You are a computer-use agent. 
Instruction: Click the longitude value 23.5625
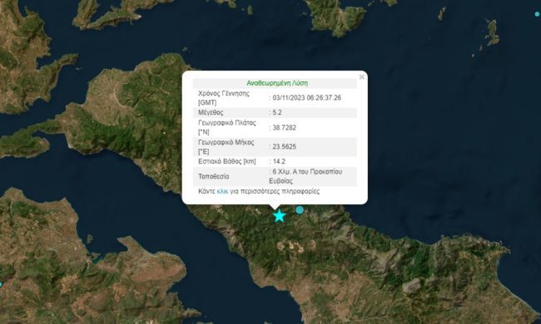pyautogui.click(x=285, y=147)
